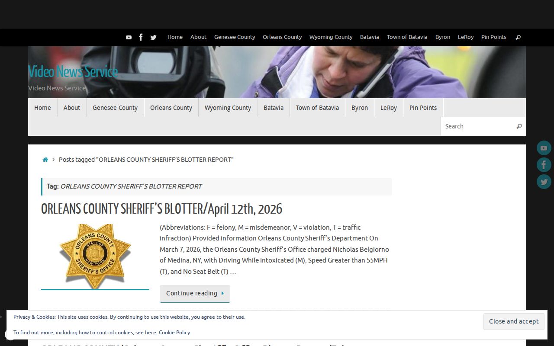This screenshot has width=554, height=346.
Task: Submit search with magnifier in search box
Action: click(519, 126)
